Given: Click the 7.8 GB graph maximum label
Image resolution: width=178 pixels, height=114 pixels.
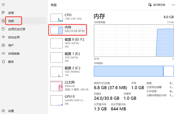Looking at the screenshot, I should coord(170,22).
